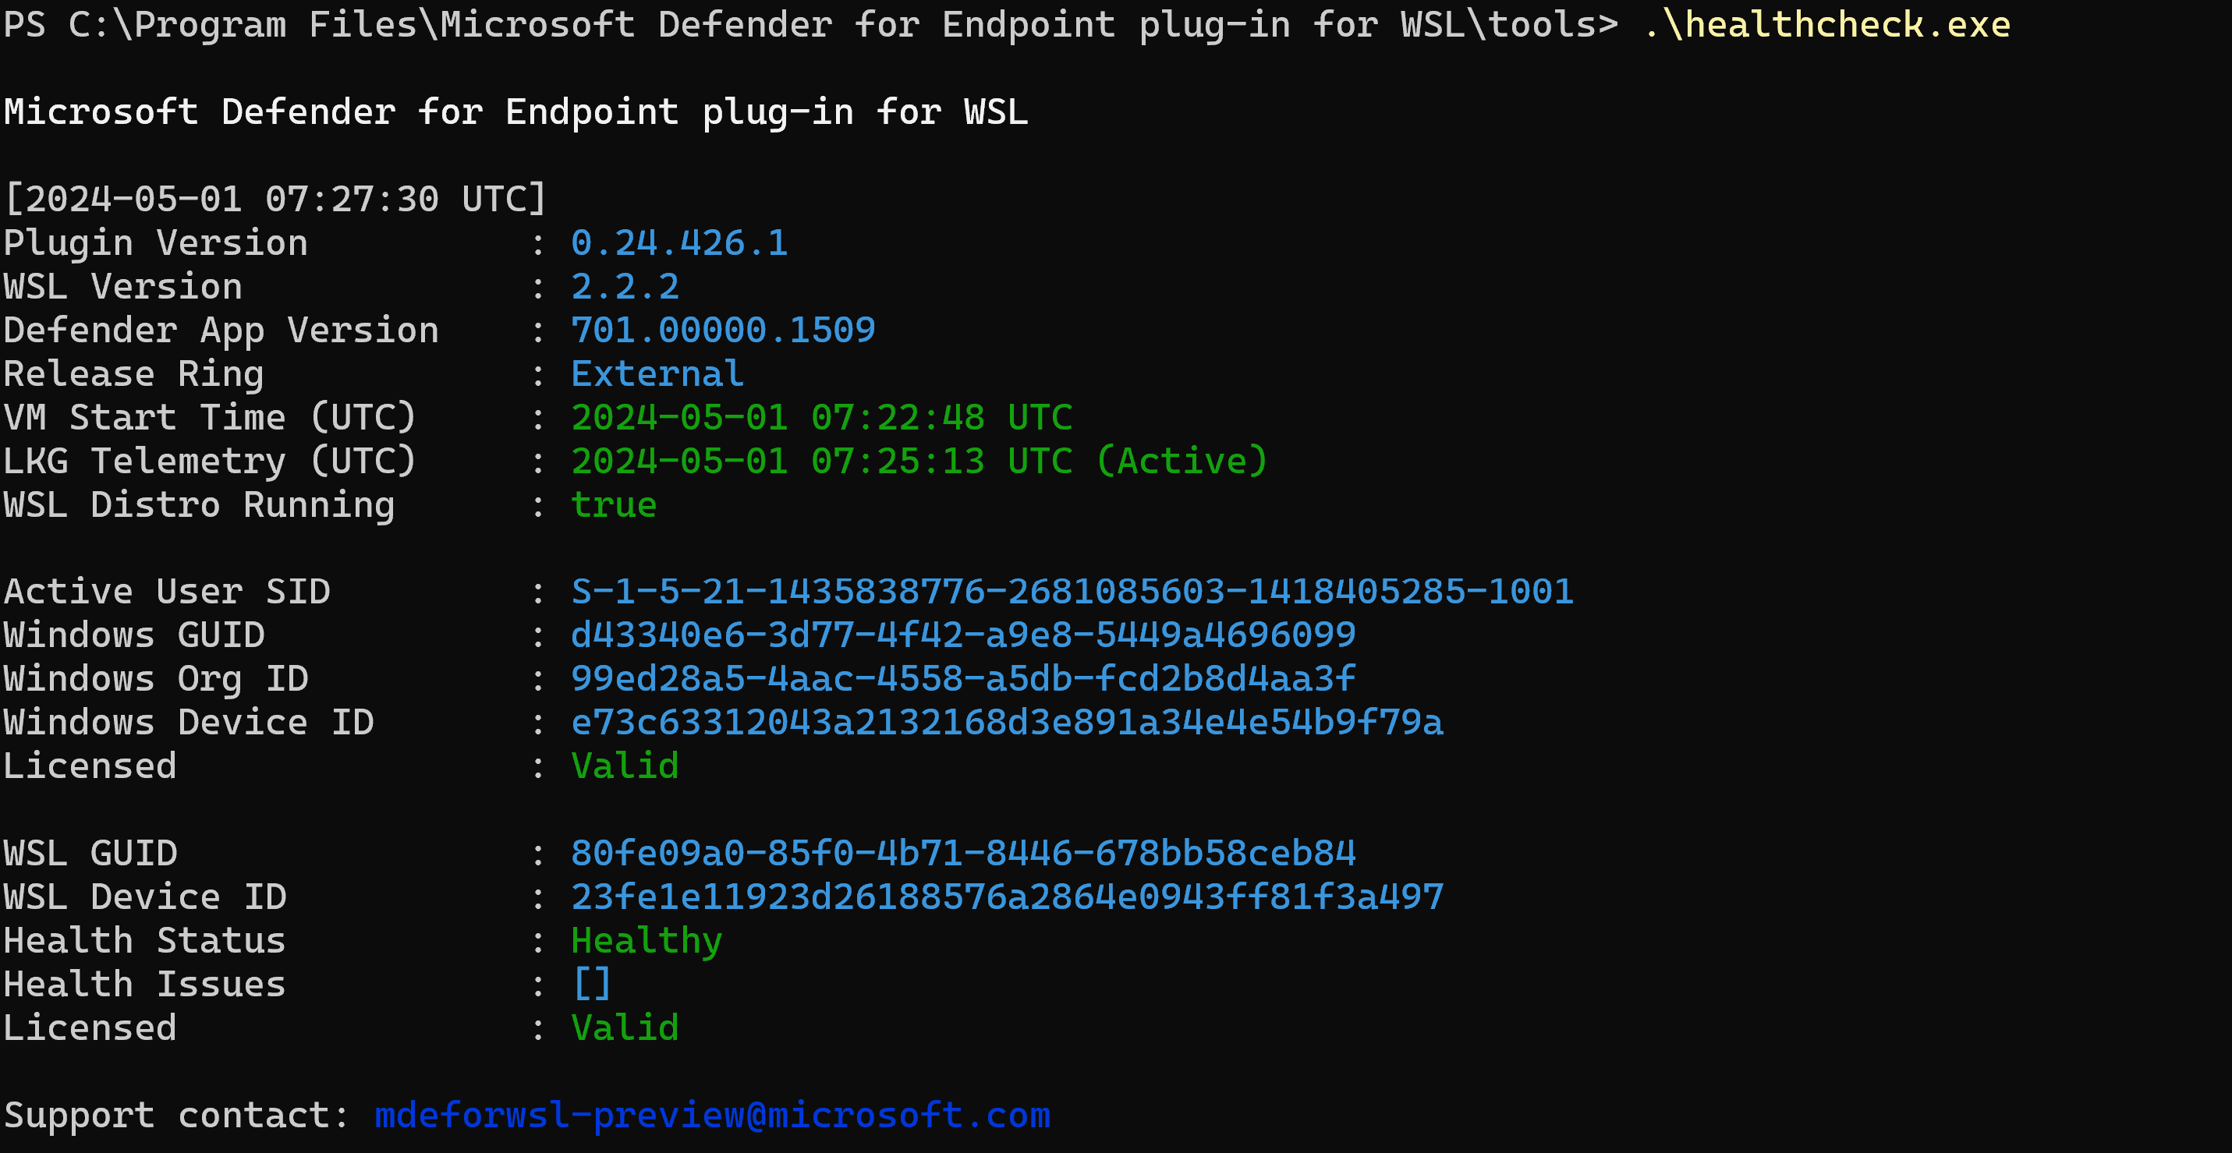Click Defender App Version number 701.00000.1509
This screenshot has width=2232, height=1153.
tap(723, 330)
